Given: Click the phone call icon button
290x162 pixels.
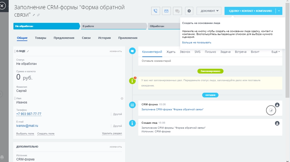Looking at the screenshot, I should pos(155,11).
